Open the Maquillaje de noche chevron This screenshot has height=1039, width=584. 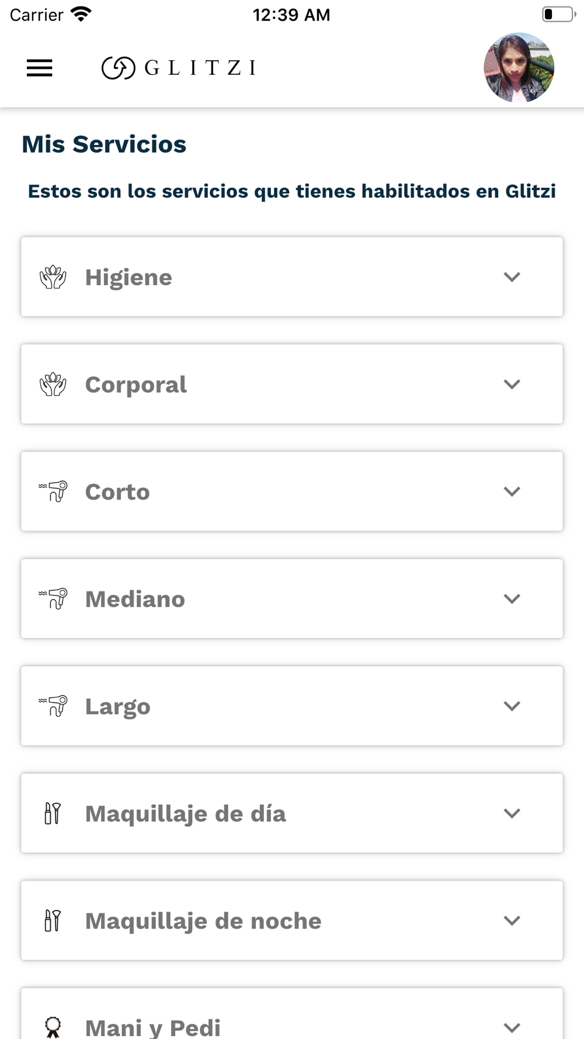coord(512,920)
